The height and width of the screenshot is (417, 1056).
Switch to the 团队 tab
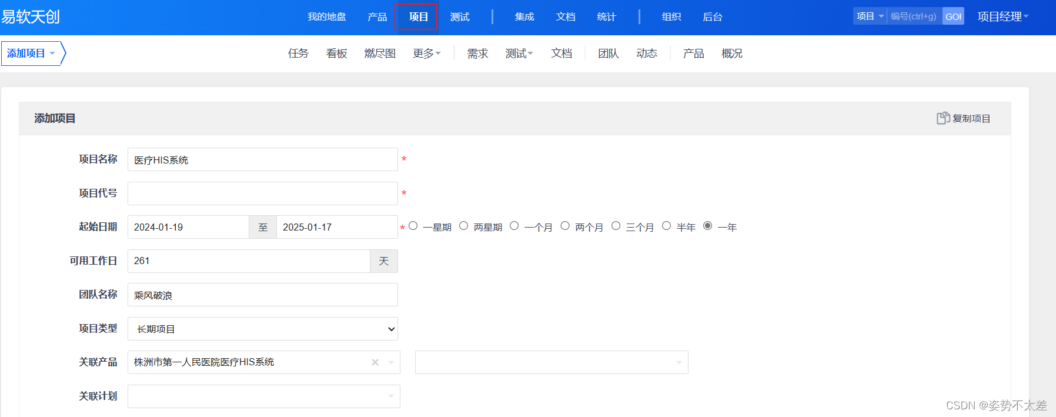[609, 54]
